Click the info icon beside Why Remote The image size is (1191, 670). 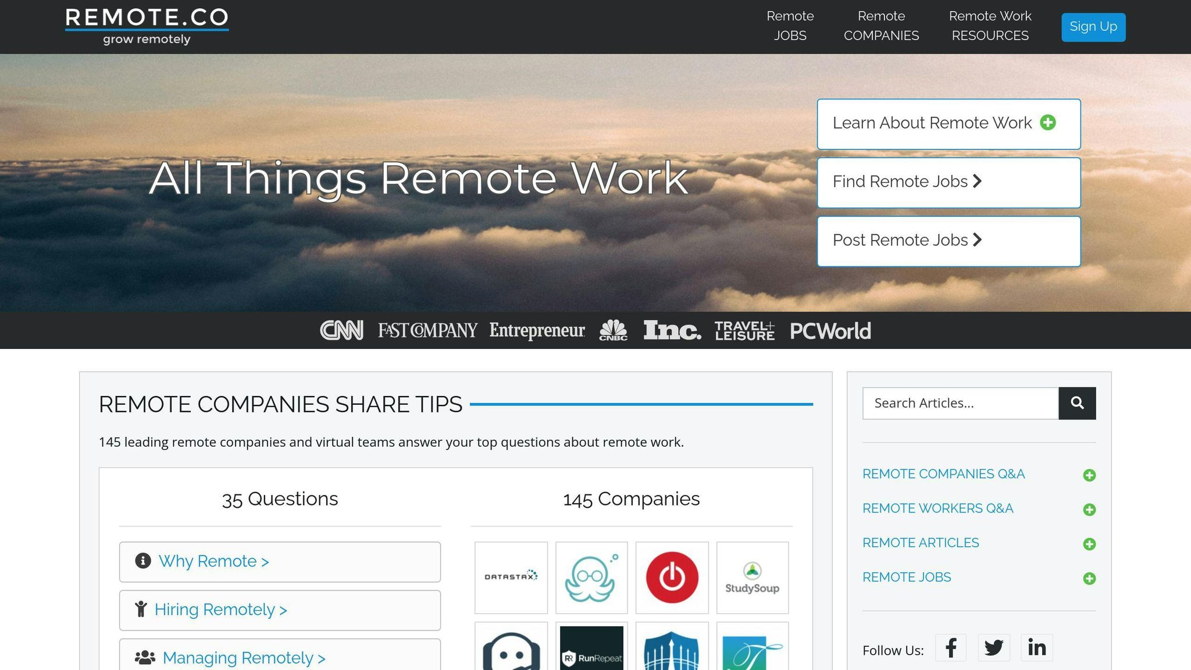[x=142, y=561]
